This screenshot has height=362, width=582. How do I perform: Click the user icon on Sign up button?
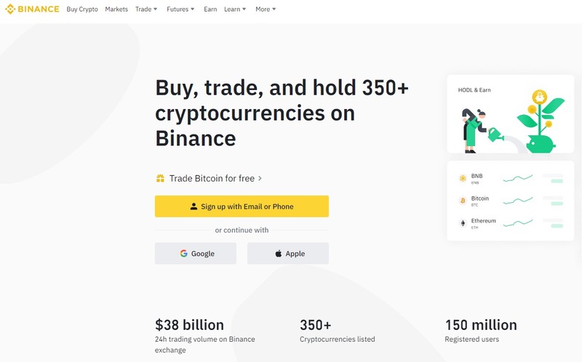[194, 206]
